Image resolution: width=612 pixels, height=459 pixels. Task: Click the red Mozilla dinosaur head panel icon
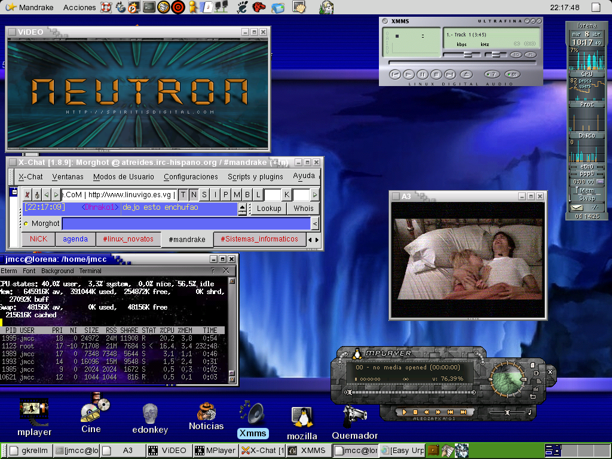pyautogui.click(x=259, y=7)
